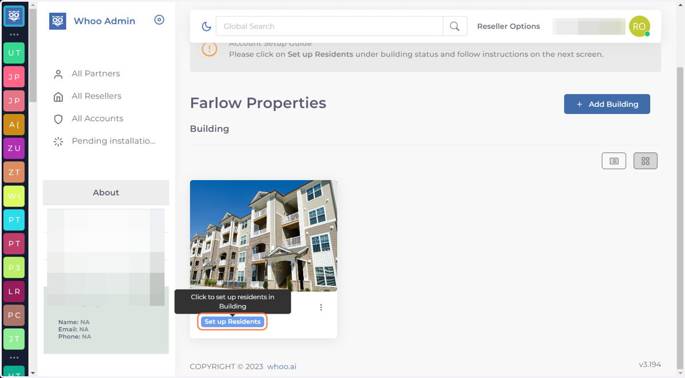Open whoo.ai footer link
This screenshot has height=378, width=685.
coord(281,367)
